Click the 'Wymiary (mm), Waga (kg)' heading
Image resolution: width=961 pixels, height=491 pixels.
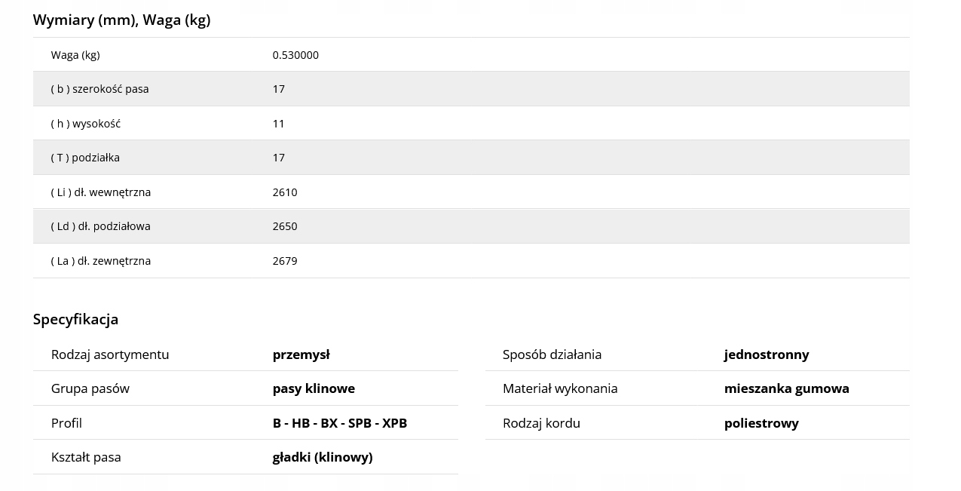click(121, 20)
